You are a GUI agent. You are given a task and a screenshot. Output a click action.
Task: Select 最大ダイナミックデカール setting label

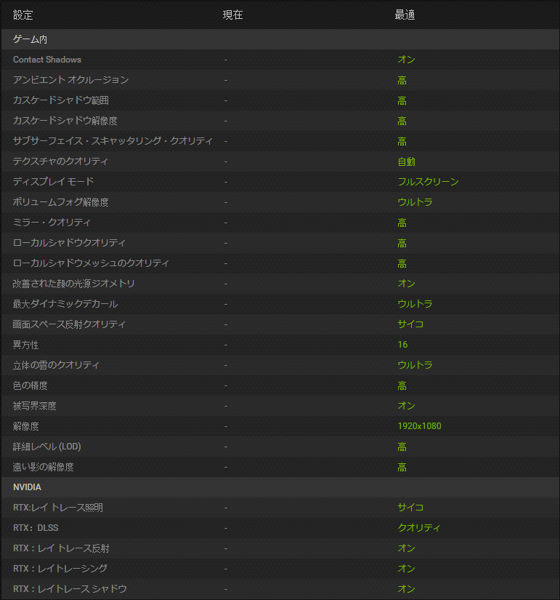tap(65, 304)
